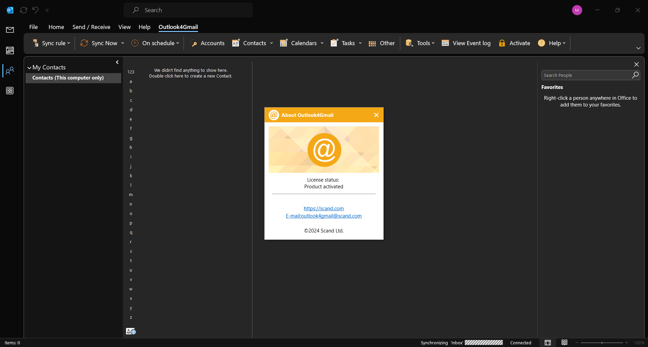Screen dimensions: 648x347
Task: Click the Synchronizing Inbox progress bar
Action: coord(484,343)
